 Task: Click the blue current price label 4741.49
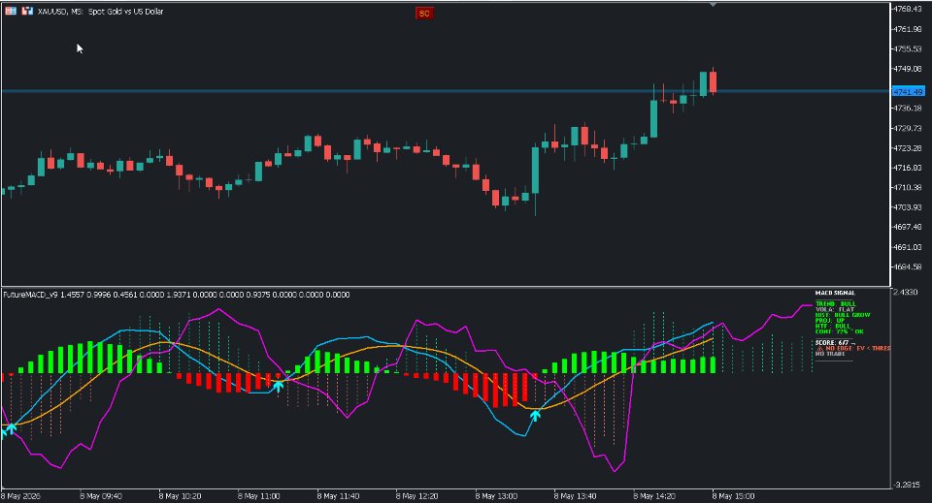point(908,91)
